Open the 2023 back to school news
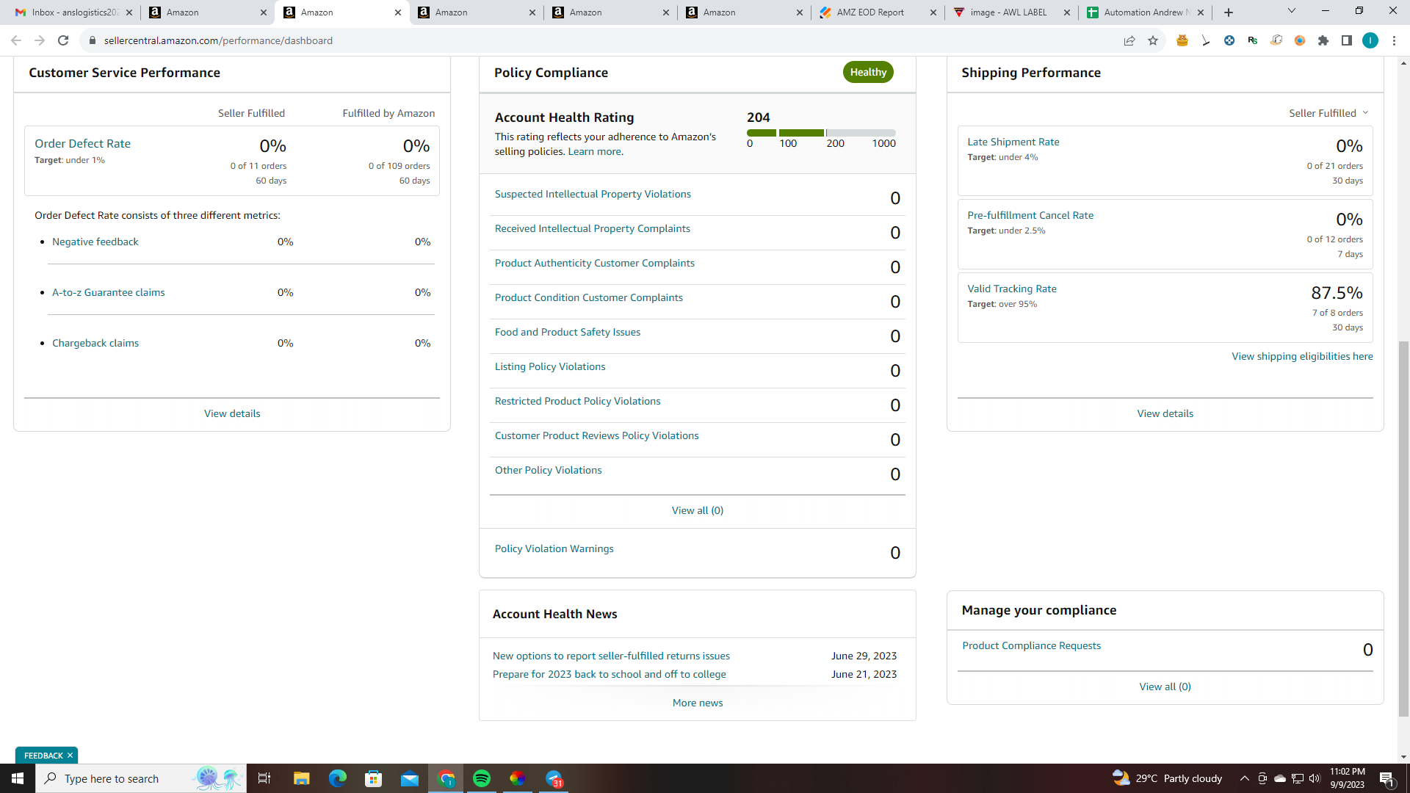1410x793 pixels. tap(610, 674)
